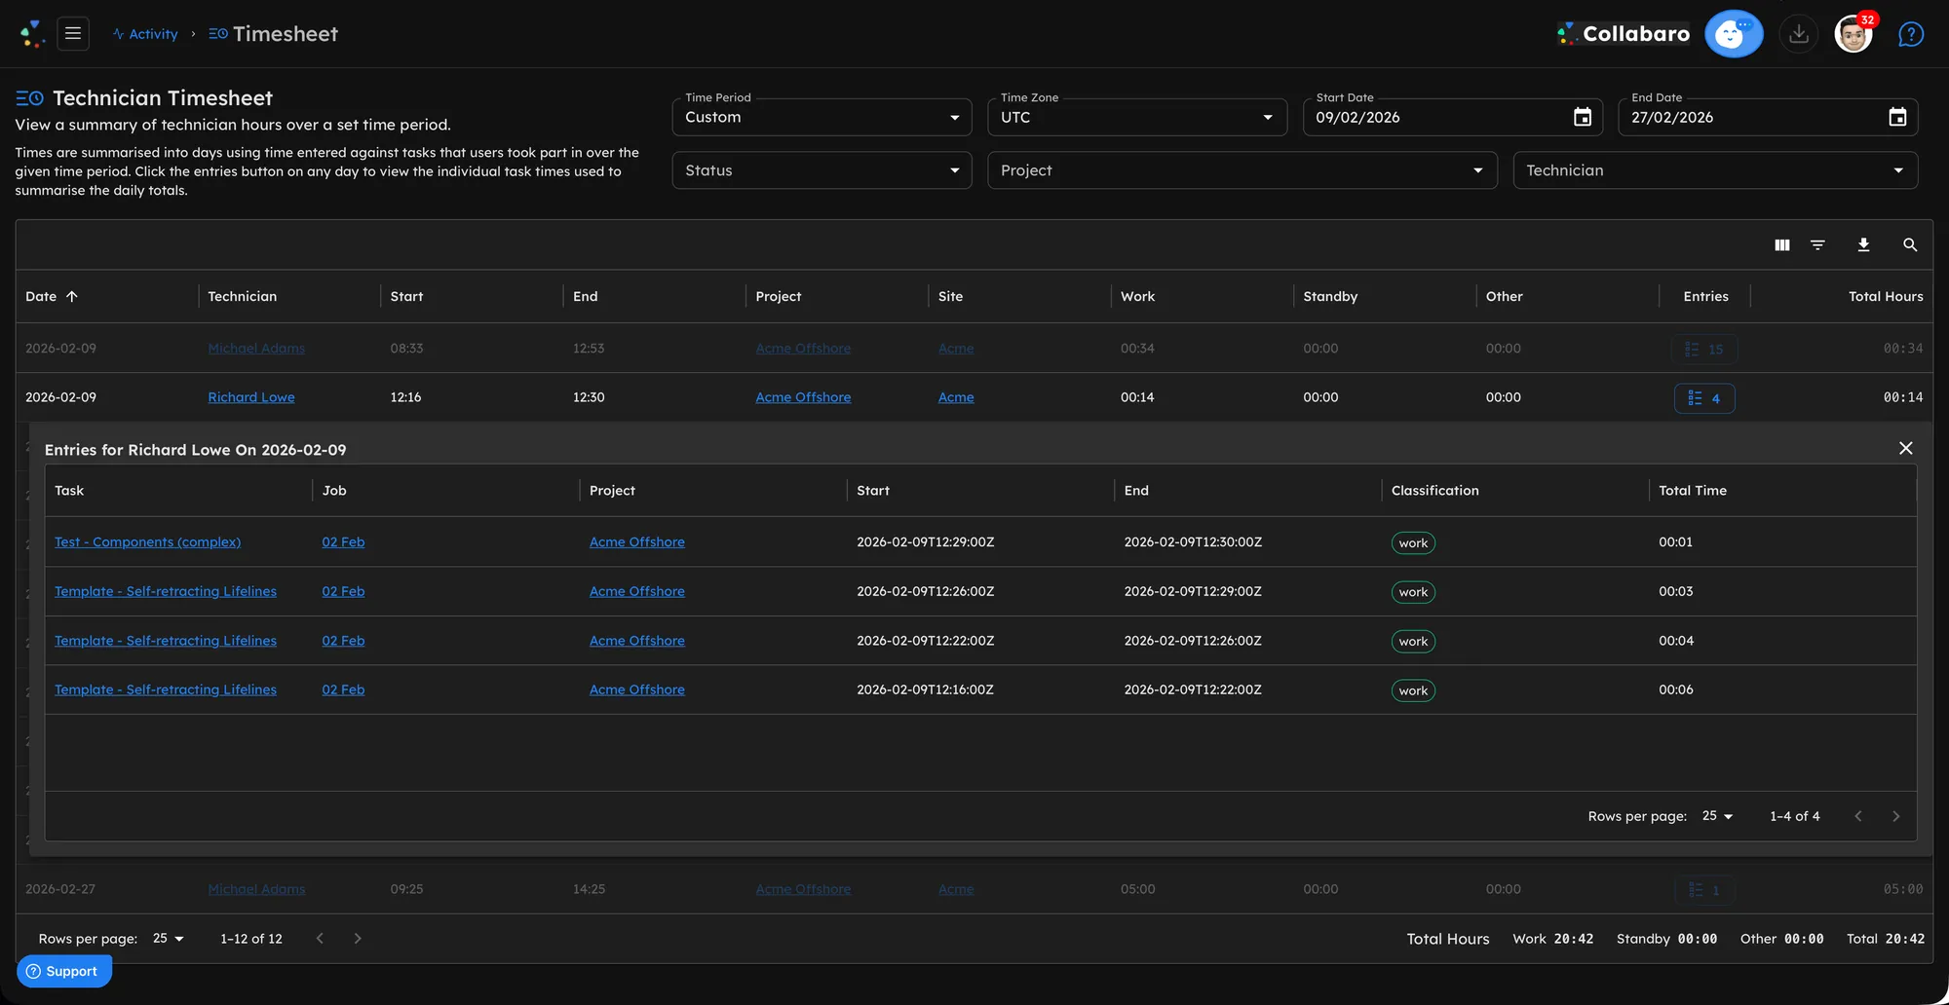Go to next page of entries panel
1949x1005 pixels.
(x=1895, y=816)
